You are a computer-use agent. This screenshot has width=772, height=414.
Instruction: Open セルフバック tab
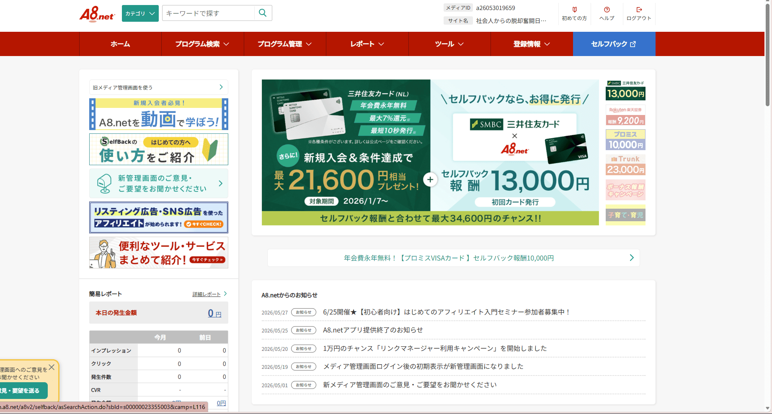pyautogui.click(x=614, y=44)
